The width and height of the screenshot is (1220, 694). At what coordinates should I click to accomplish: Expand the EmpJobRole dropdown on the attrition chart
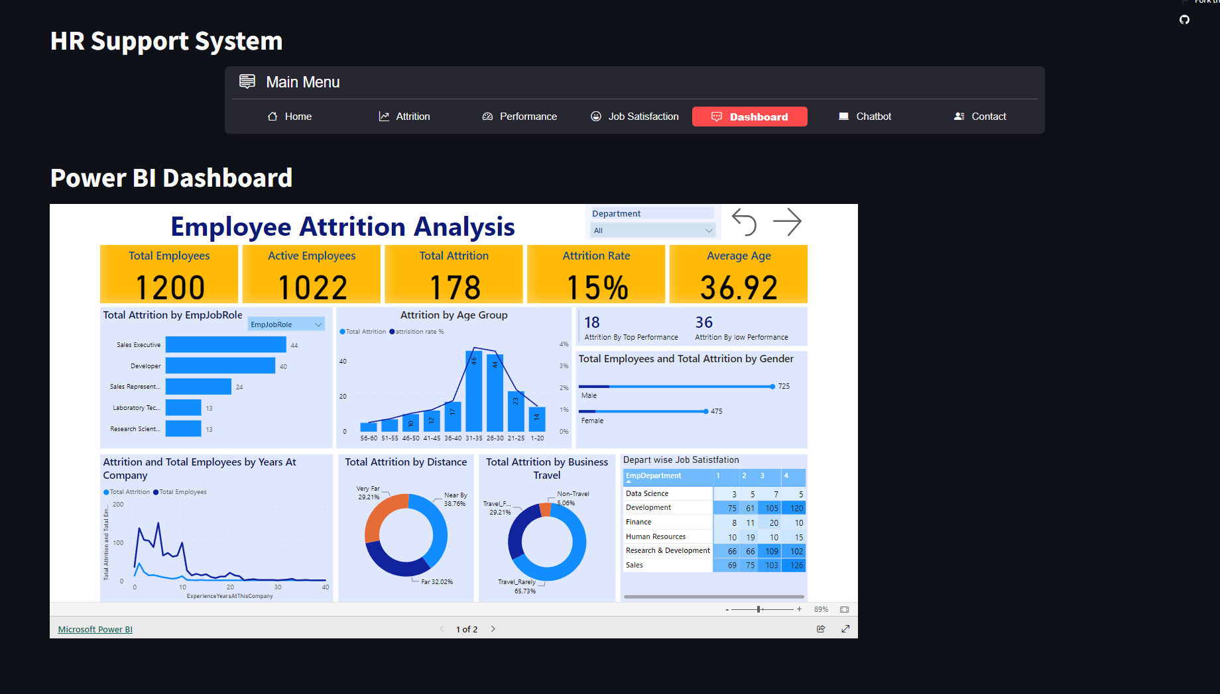click(319, 324)
